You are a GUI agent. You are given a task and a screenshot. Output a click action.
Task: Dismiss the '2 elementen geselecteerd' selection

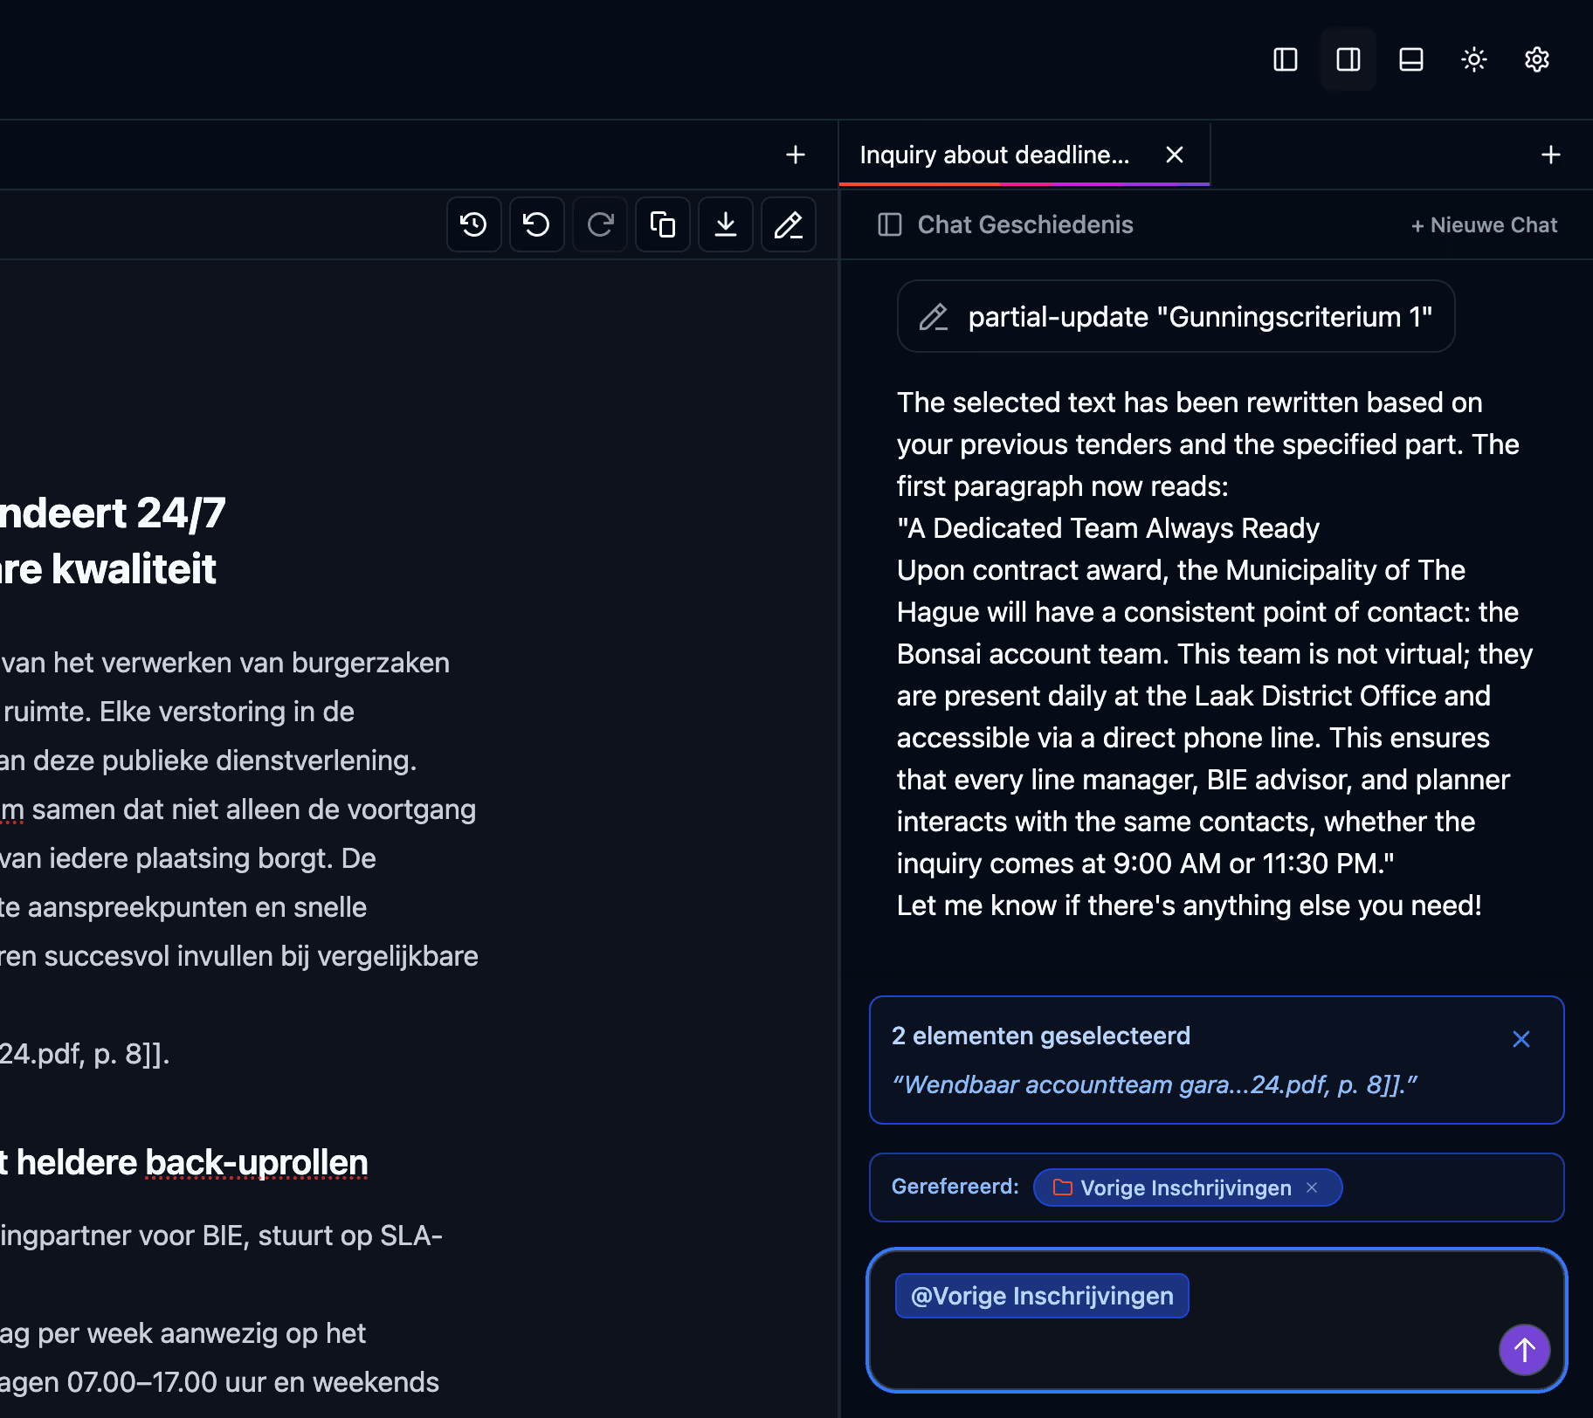1521,1039
